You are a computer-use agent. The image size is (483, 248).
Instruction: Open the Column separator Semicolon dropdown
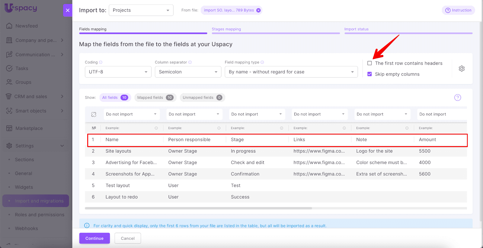(188, 72)
